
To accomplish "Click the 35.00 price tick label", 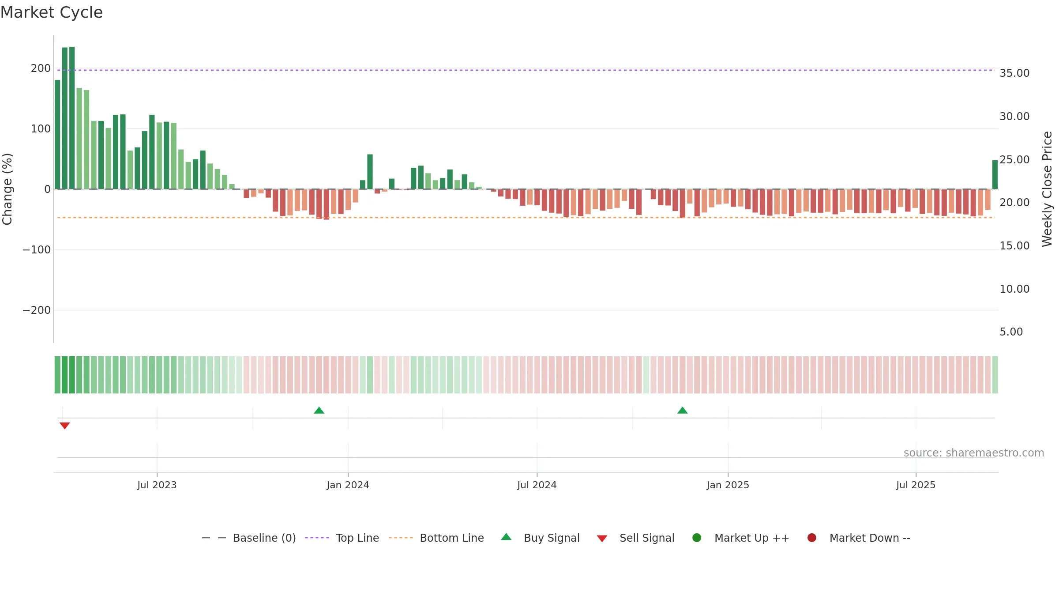I will coord(1014,73).
